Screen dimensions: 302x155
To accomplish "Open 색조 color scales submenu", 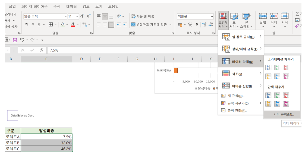I will tap(241, 74).
